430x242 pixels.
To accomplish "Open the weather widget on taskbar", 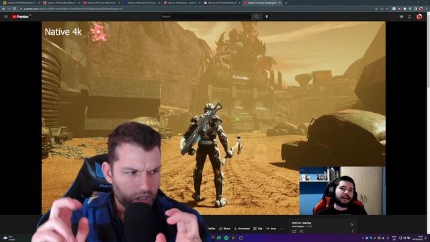I will [9, 238].
